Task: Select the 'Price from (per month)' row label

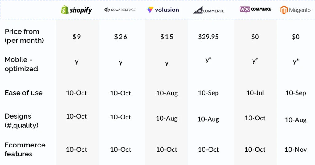Action: coord(24,36)
